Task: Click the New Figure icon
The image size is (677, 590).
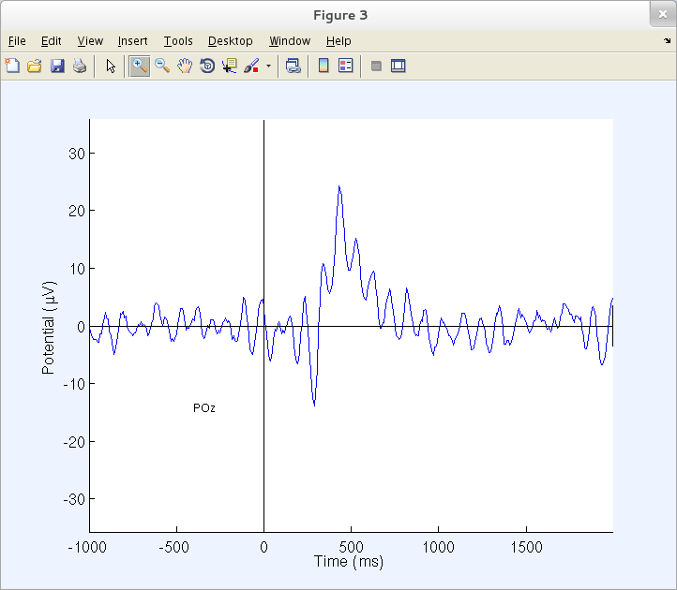Action: (x=12, y=66)
